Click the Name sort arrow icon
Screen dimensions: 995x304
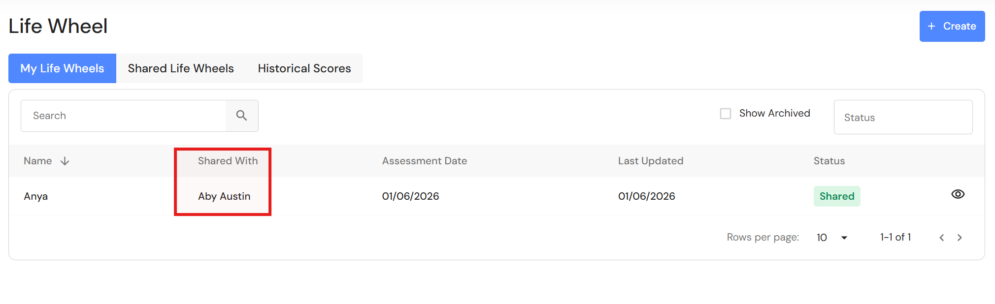[x=65, y=161]
